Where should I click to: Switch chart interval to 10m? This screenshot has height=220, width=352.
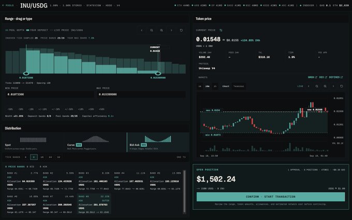(x=208, y=86)
